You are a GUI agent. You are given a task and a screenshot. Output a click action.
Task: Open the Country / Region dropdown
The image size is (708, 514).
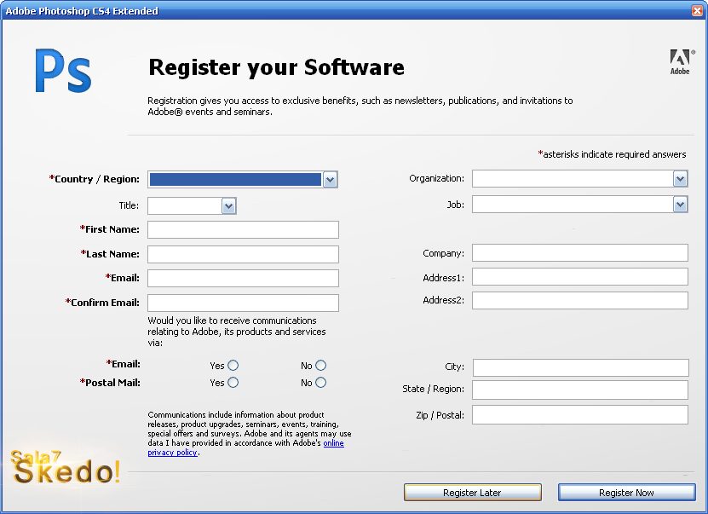(x=330, y=179)
